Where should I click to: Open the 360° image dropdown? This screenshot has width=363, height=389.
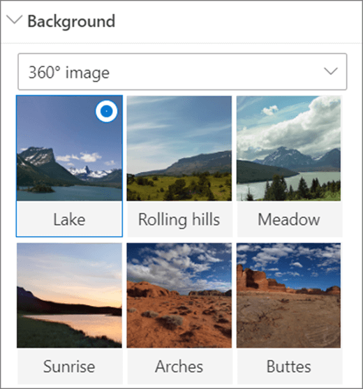182,72
